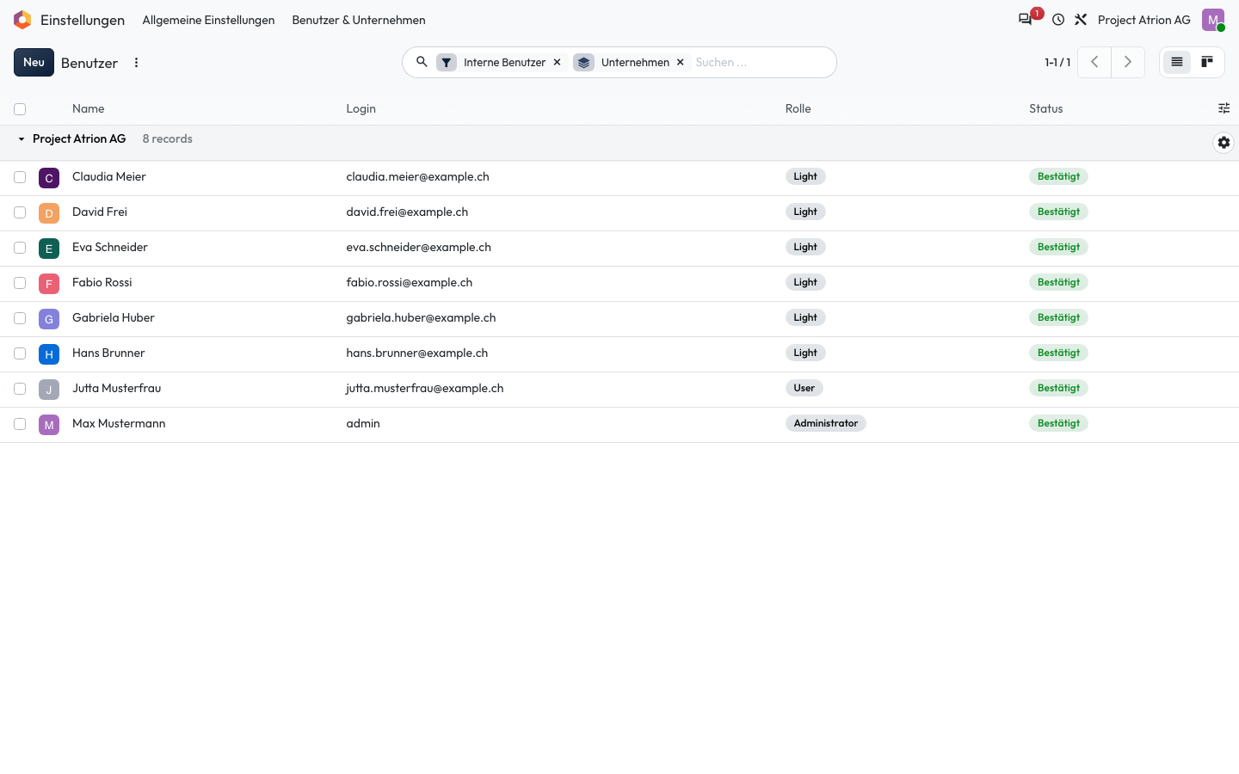
Task: Switch to list view
Action: (1177, 62)
